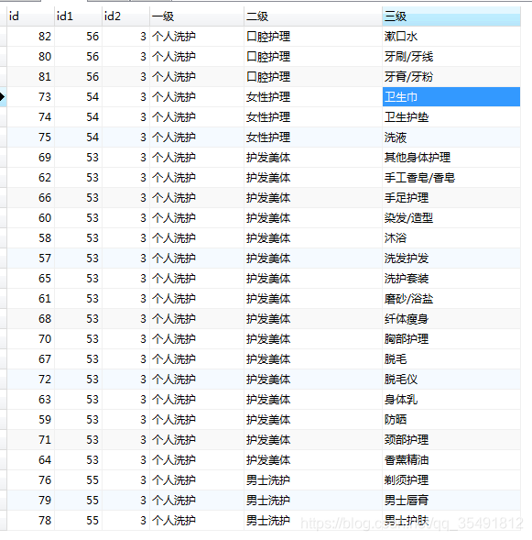This screenshot has width=532, height=540.
Task: Select the cell 脱毛
Action: tap(451, 359)
